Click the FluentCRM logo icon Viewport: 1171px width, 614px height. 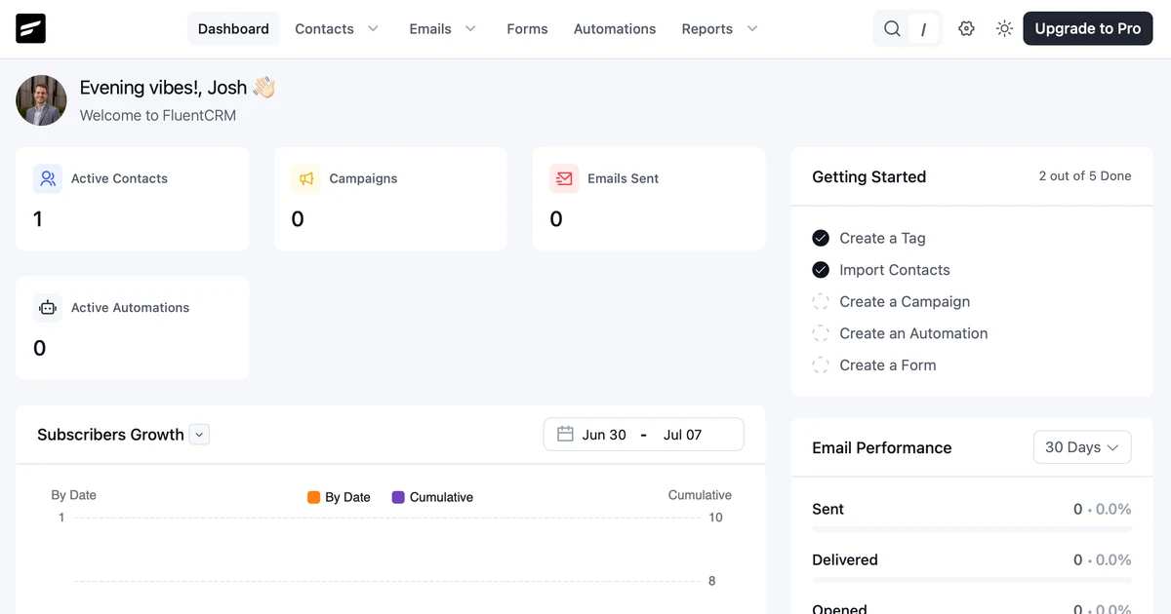click(x=31, y=28)
